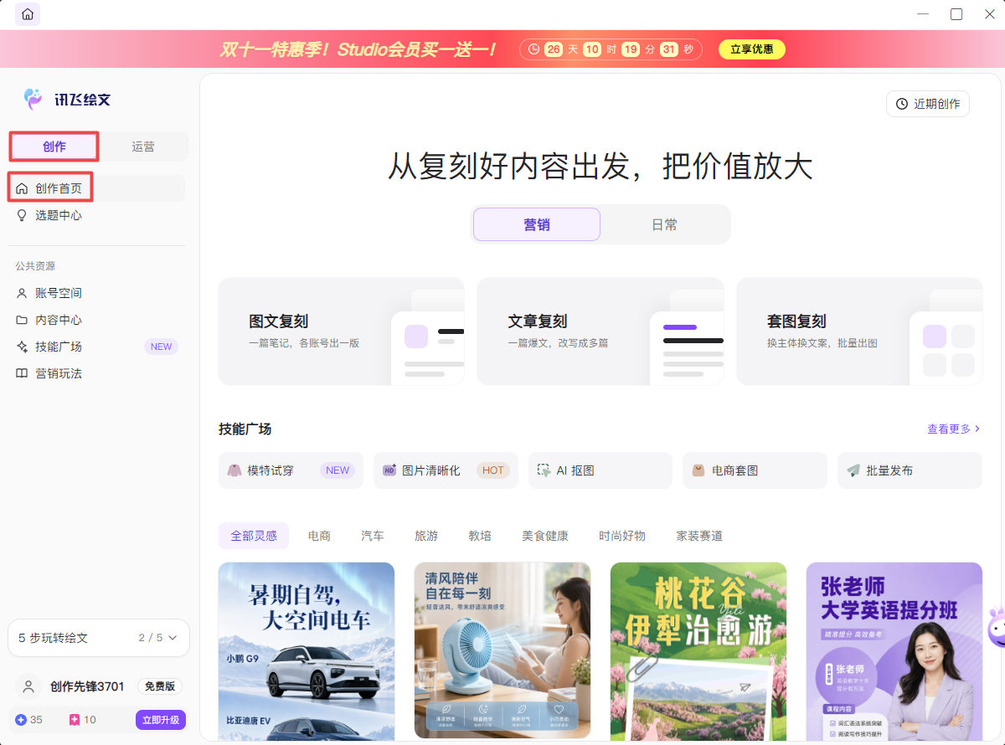This screenshot has height=745, width=1005.
Task: Click the 立享优惠 banner button
Action: click(752, 49)
